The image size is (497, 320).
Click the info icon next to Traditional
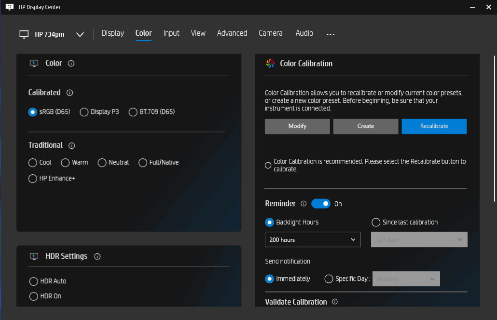click(x=71, y=146)
